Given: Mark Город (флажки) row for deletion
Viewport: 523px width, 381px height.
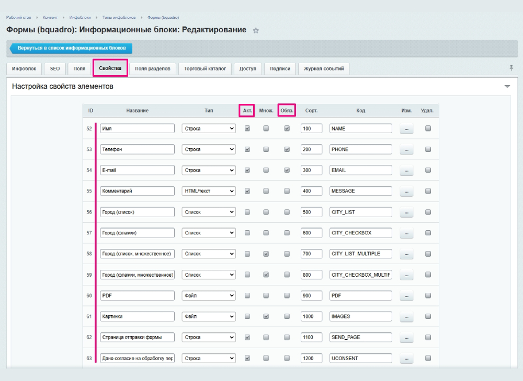Looking at the screenshot, I should click(428, 233).
